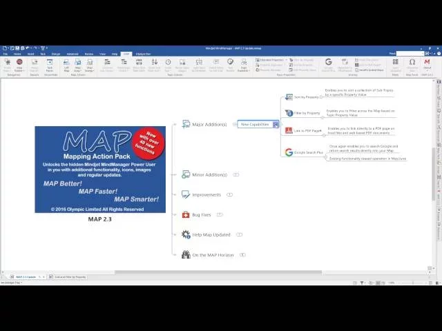Click the Print icon in quick access toolbar

click(x=22, y=48)
